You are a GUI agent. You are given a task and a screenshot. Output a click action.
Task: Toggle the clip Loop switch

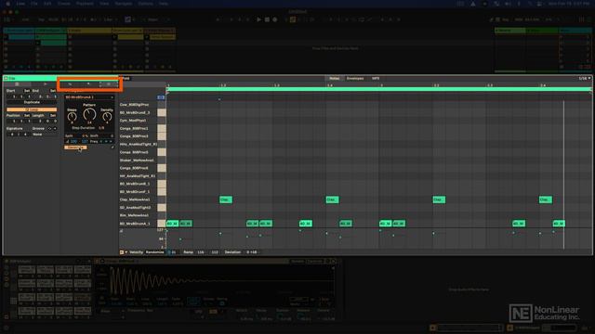[x=32, y=109]
